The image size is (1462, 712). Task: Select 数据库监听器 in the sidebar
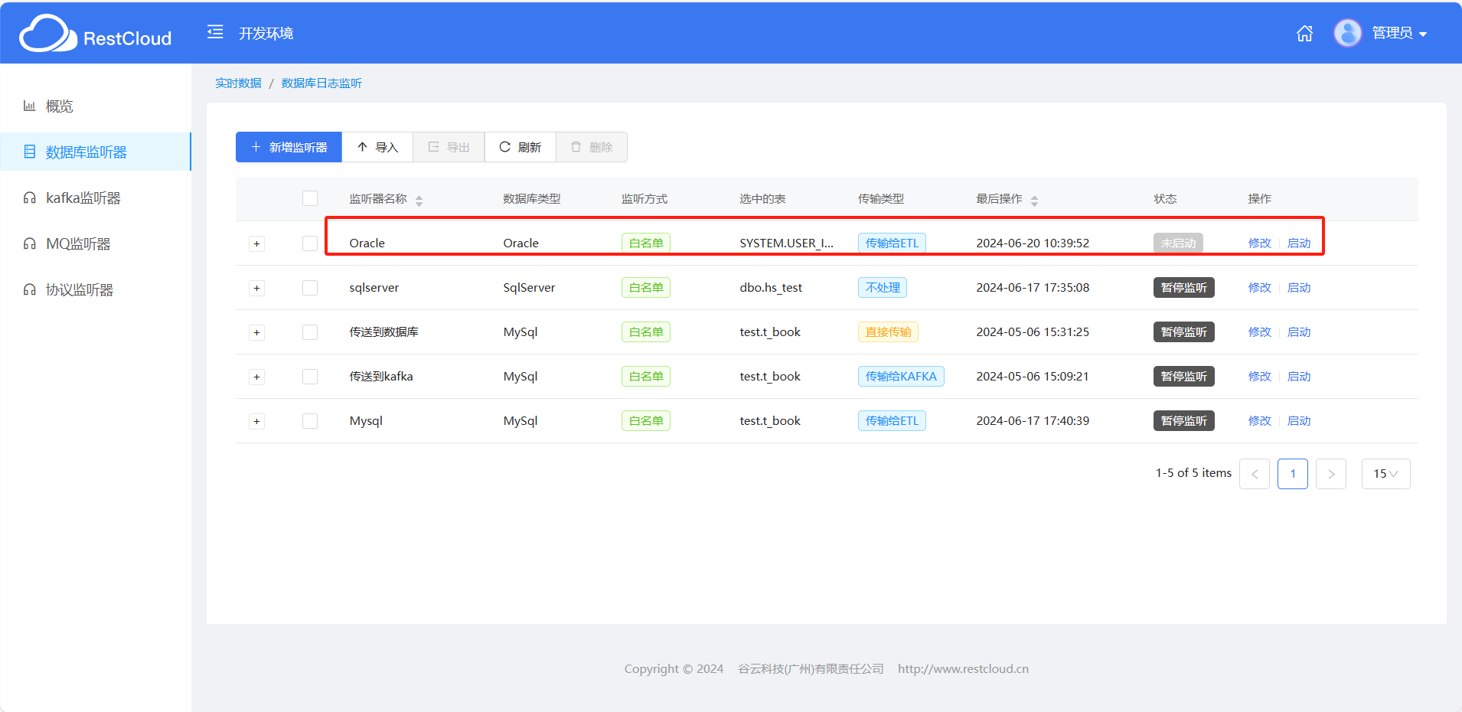click(x=96, y=152)
